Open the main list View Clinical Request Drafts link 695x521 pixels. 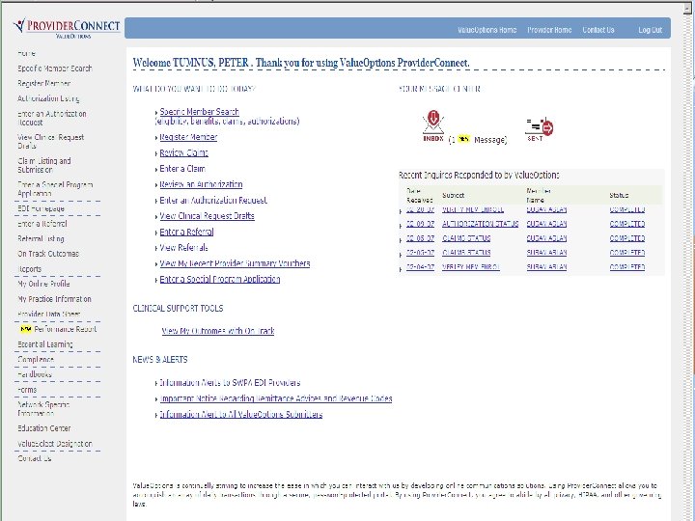pos(207,216)
